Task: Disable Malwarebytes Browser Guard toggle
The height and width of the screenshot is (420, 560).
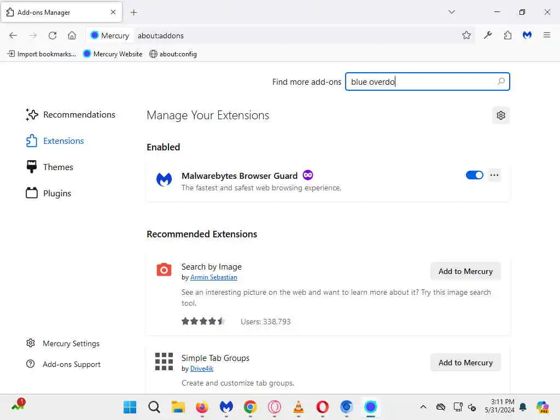Action: pos(474,175)
